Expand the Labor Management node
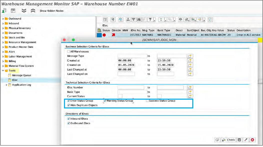 [x=3, y=57]
